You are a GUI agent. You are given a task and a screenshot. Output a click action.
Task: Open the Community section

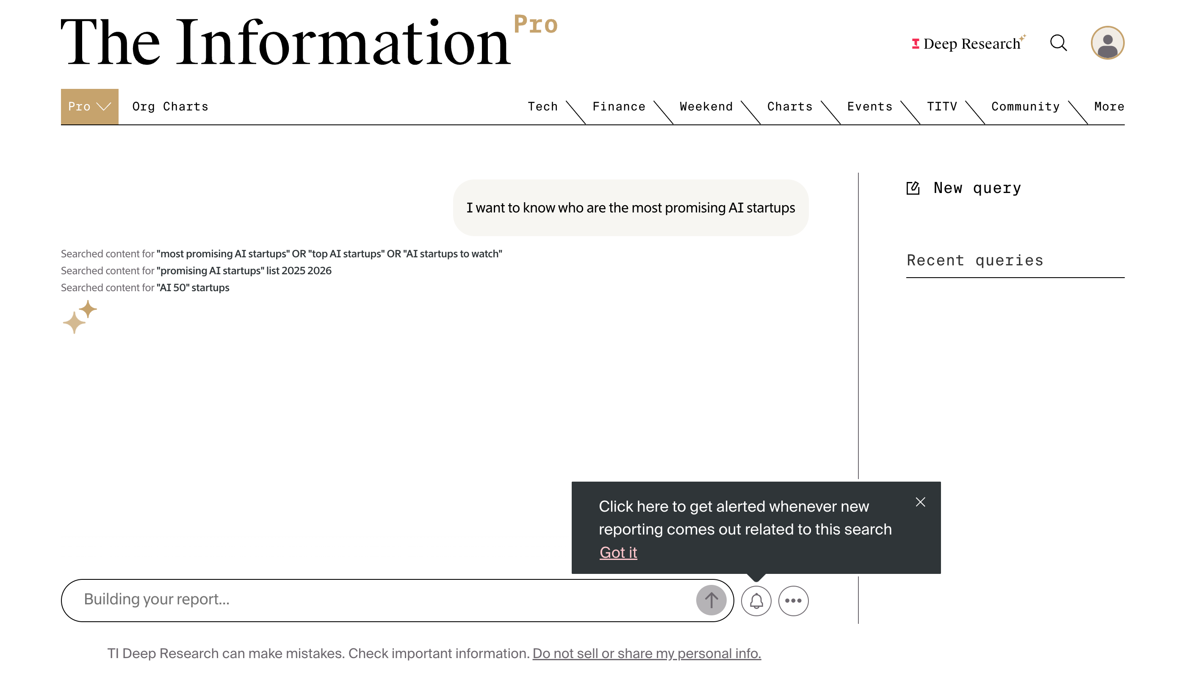pyautogui.click(x=1025, y=107)
